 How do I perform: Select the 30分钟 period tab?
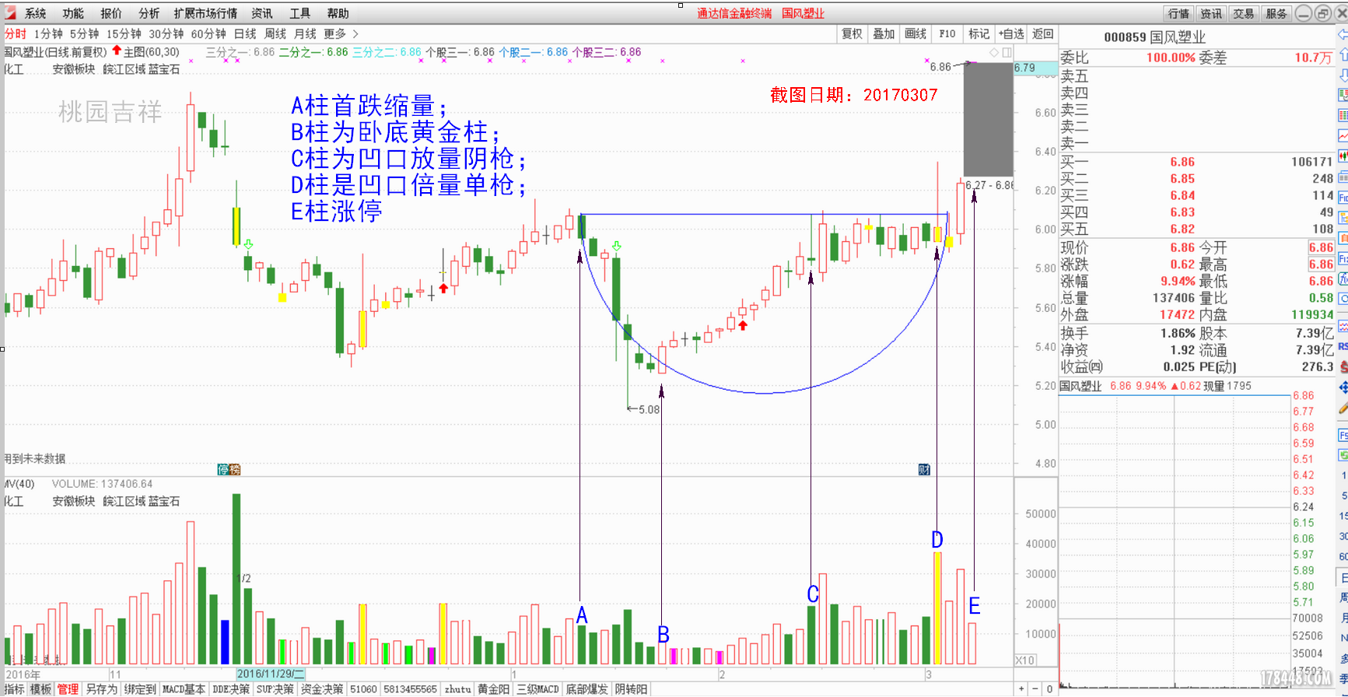tap(166, 33)
